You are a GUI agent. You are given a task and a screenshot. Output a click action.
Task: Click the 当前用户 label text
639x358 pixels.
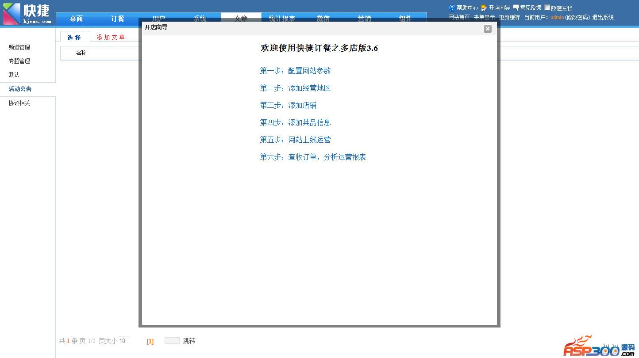pyautogui.click(x=536, y=17)
